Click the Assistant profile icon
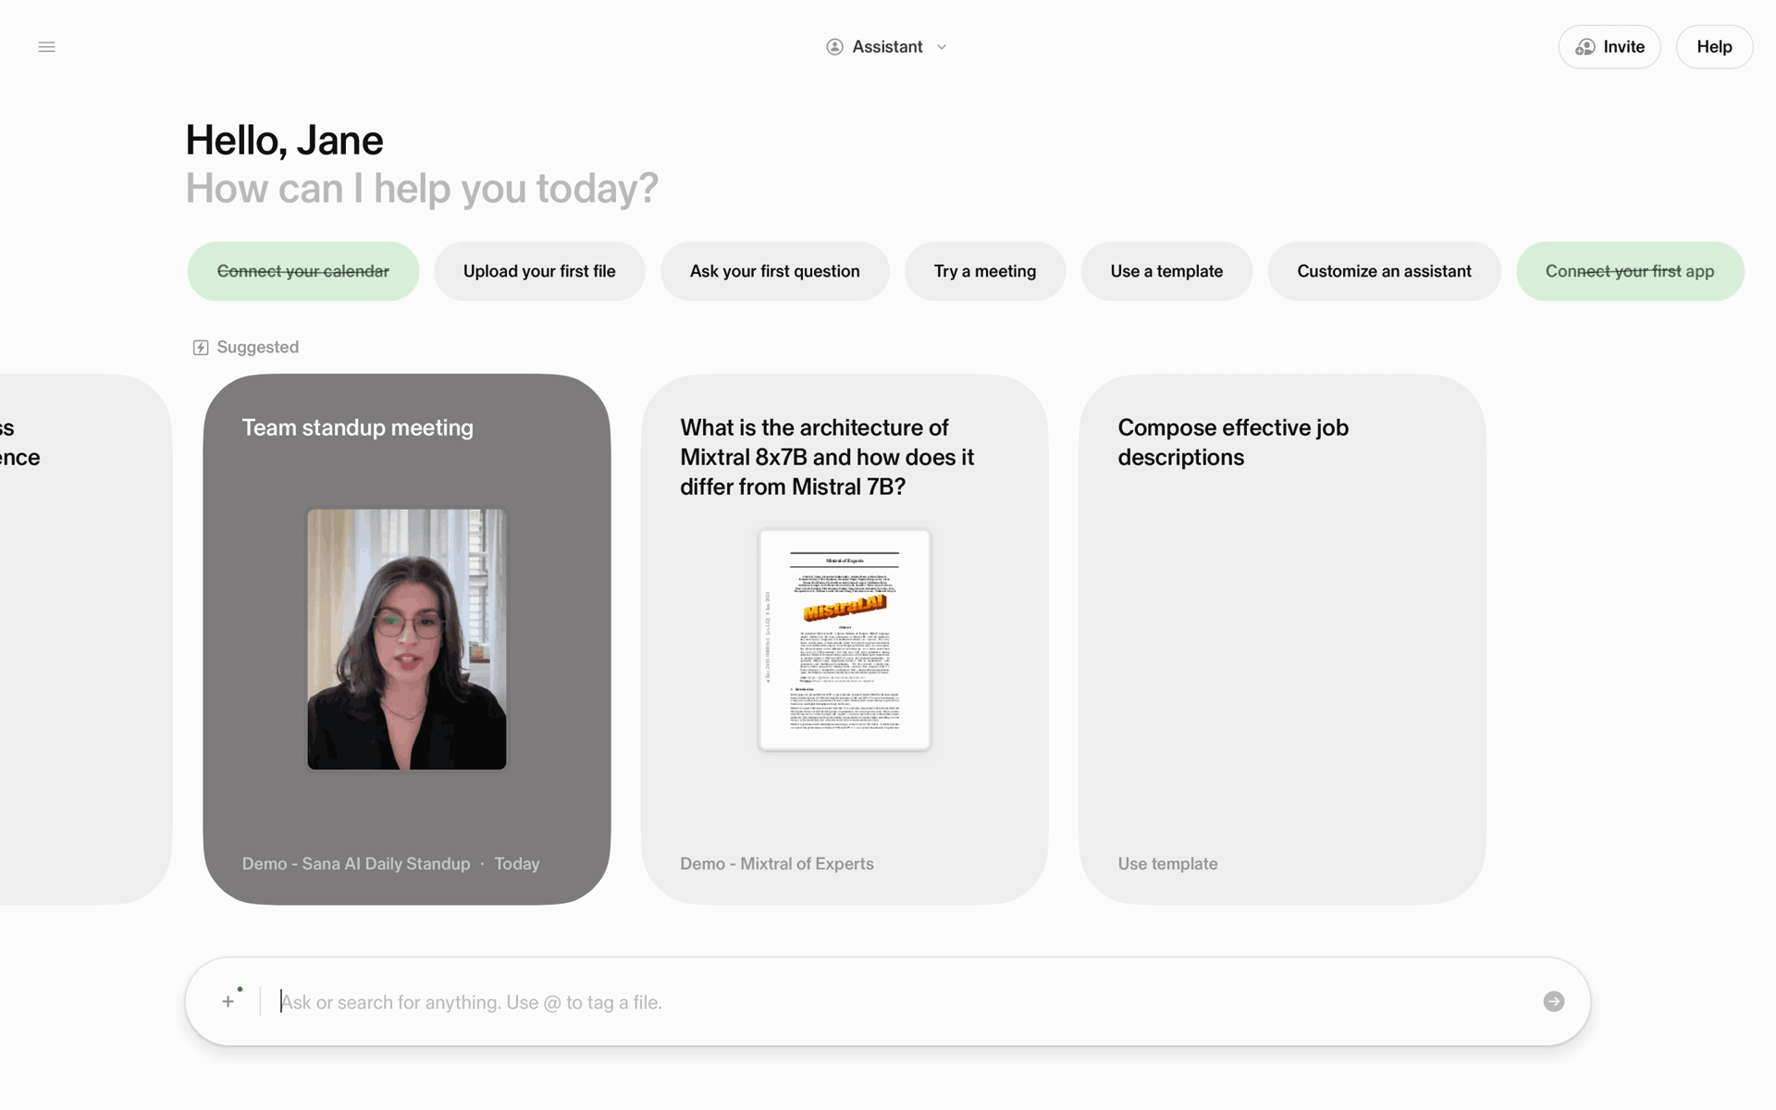 (834, 47)
